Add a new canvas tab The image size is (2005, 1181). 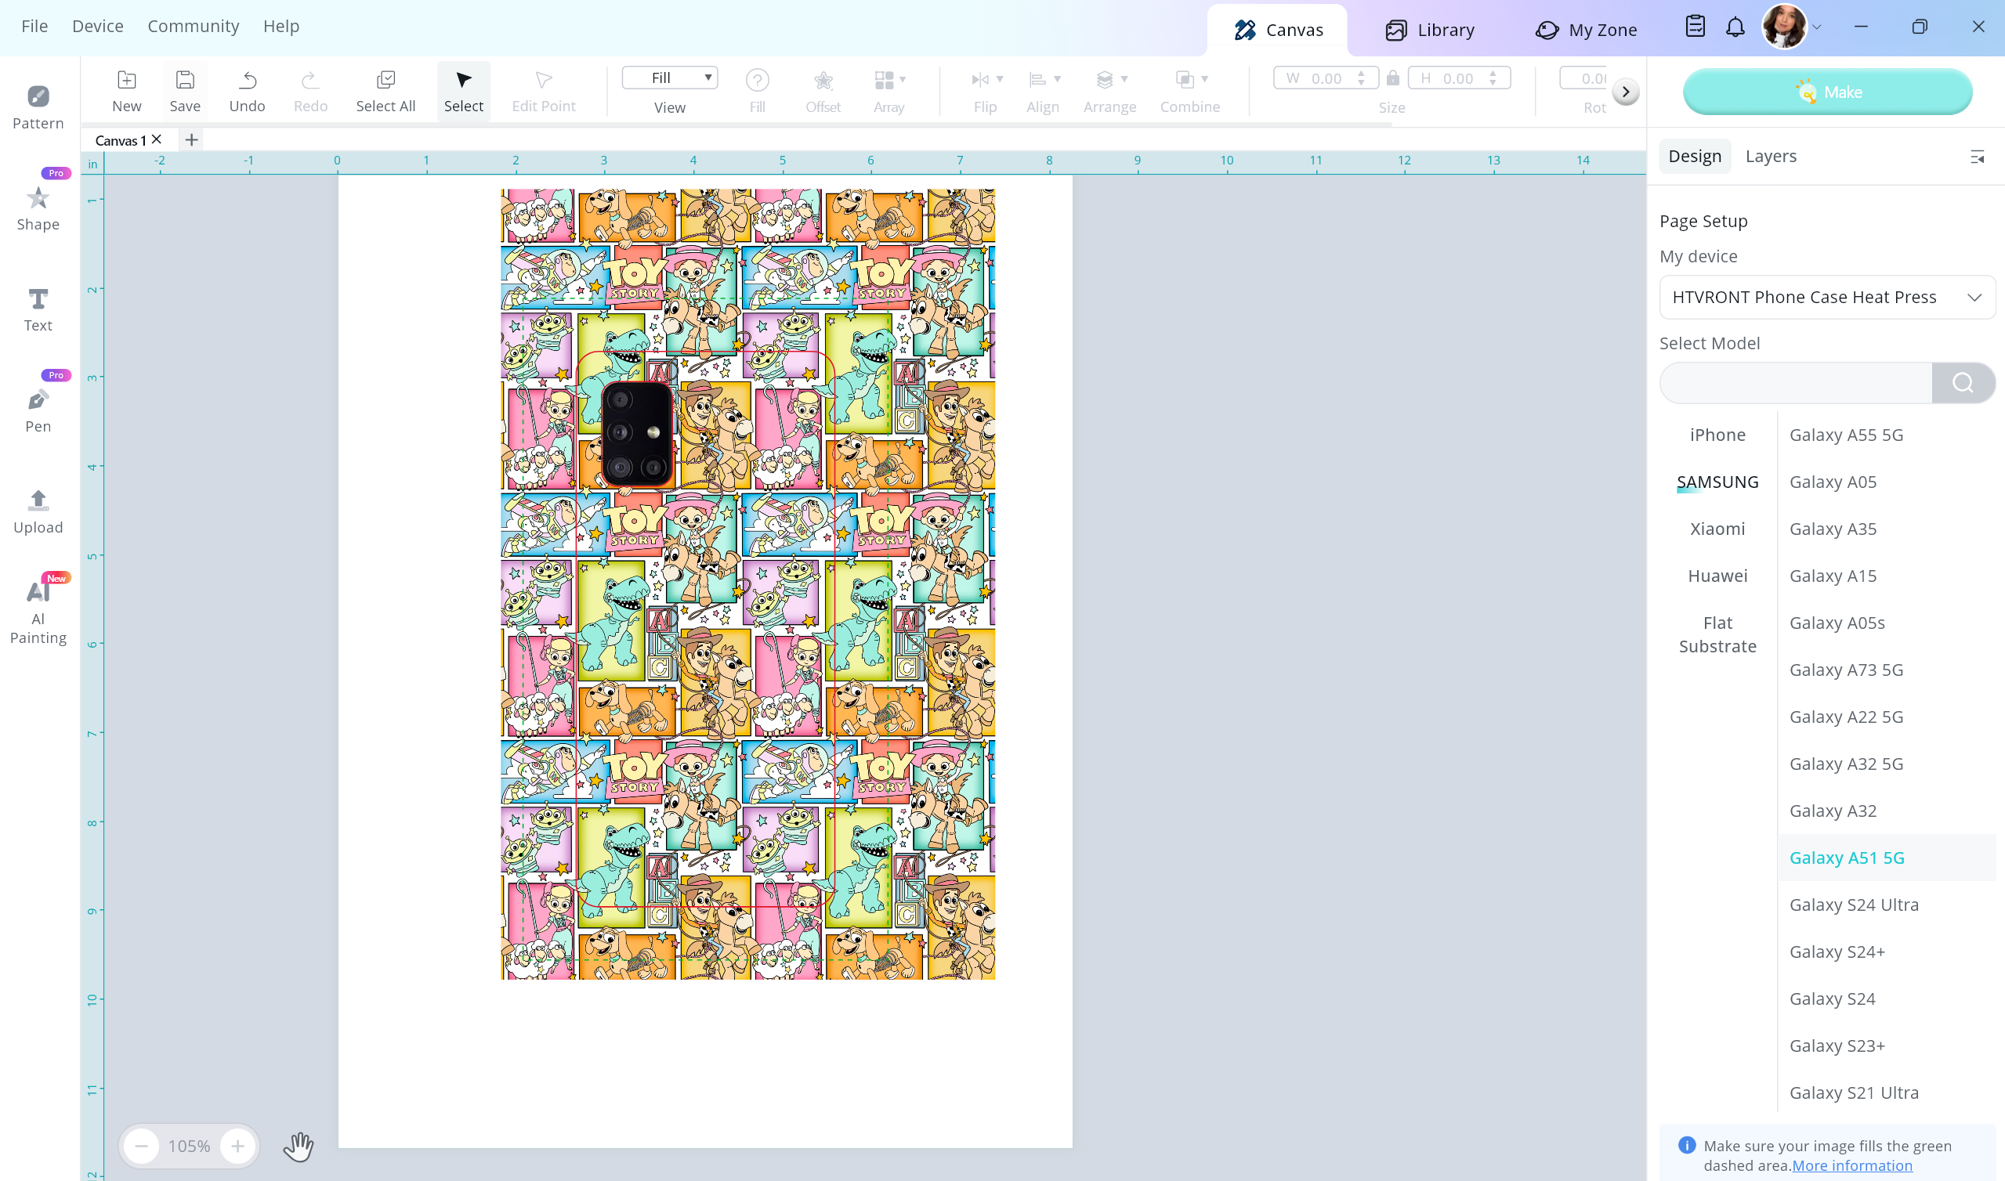click(x=191, y=140)
